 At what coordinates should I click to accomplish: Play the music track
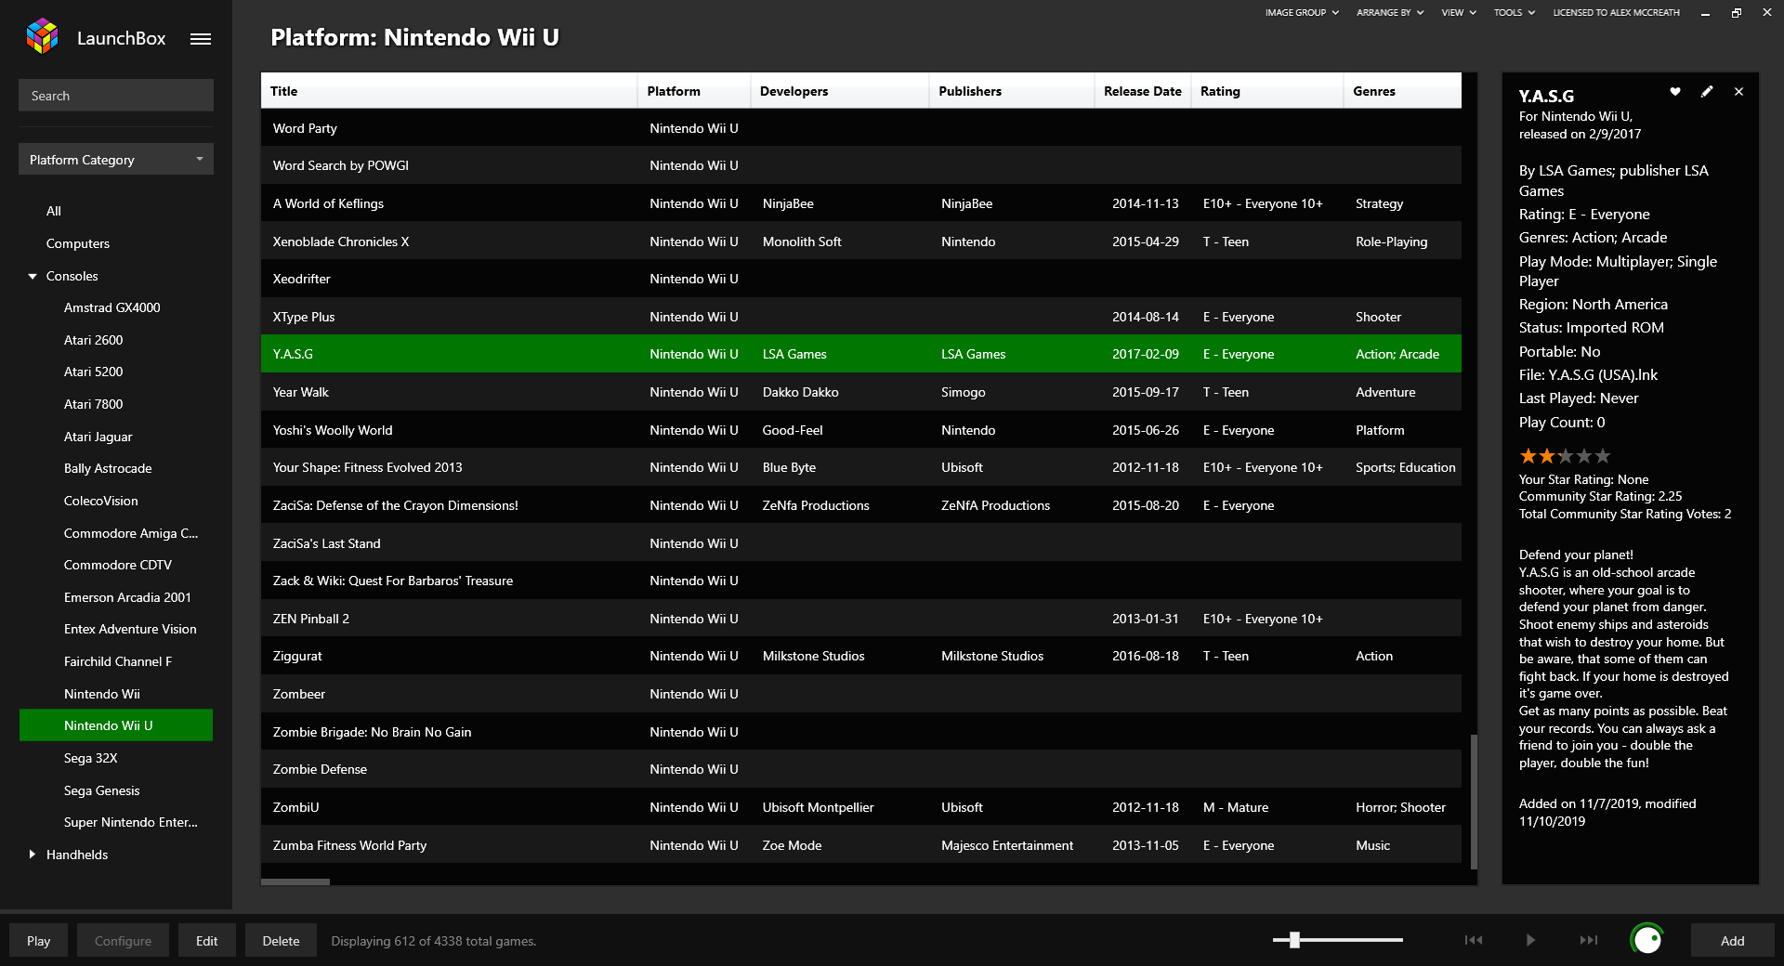click(1530, 940)
